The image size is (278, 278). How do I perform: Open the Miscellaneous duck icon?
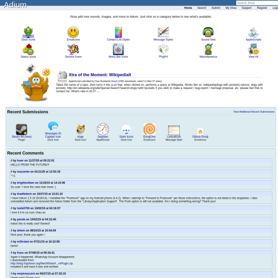coord(208,49)
